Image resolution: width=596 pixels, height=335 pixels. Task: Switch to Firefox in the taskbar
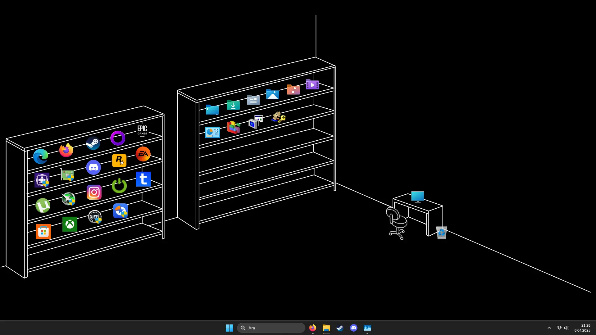313,328
